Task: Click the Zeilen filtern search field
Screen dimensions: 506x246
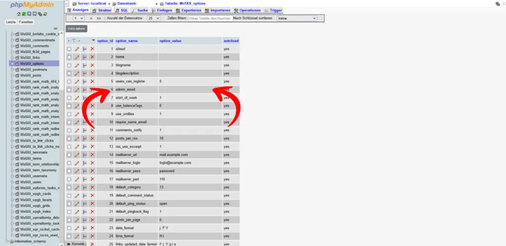Action: (210, 18)
